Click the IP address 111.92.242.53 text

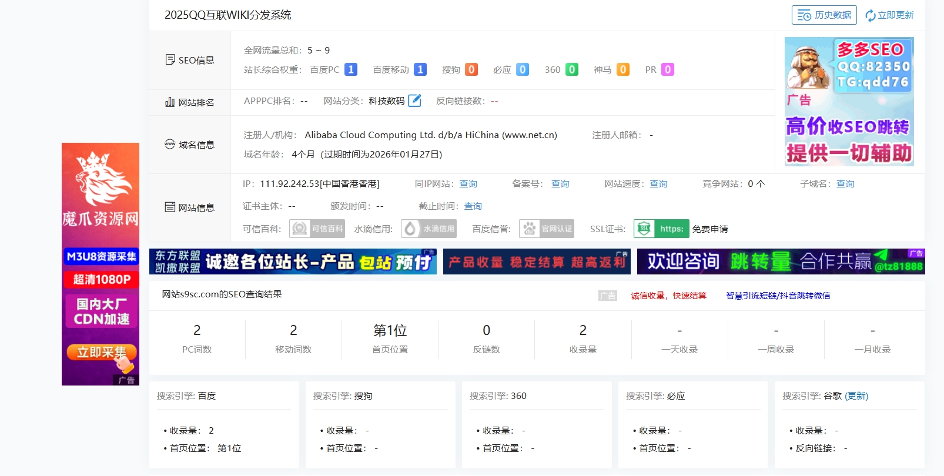[x=320, y=184]
